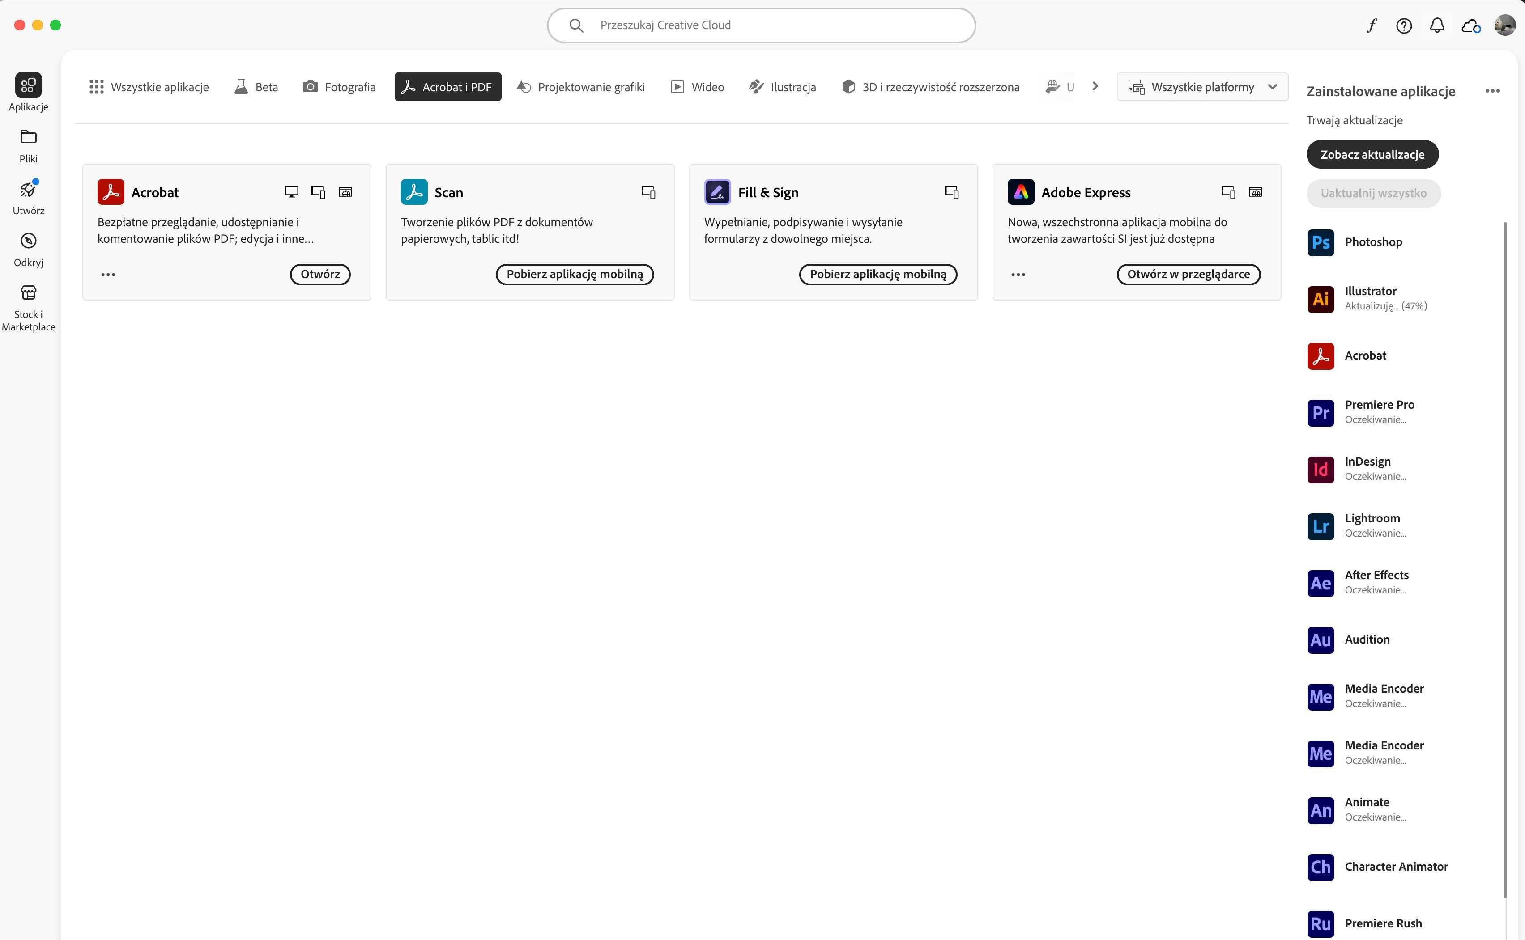Click Pobierz aplikację mobilną for Fill & Sign
Viewport: 1525px width, 940px height.
[878, 274]
